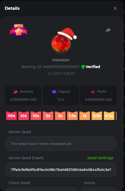Open the Seed Settings link

[100, 158]
